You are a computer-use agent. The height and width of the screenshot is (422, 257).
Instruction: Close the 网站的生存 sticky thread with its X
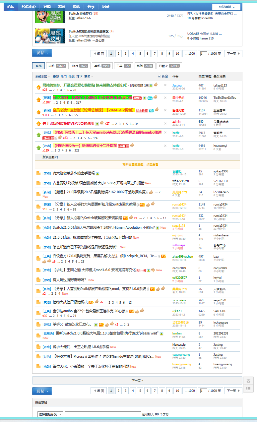point(165,85)
